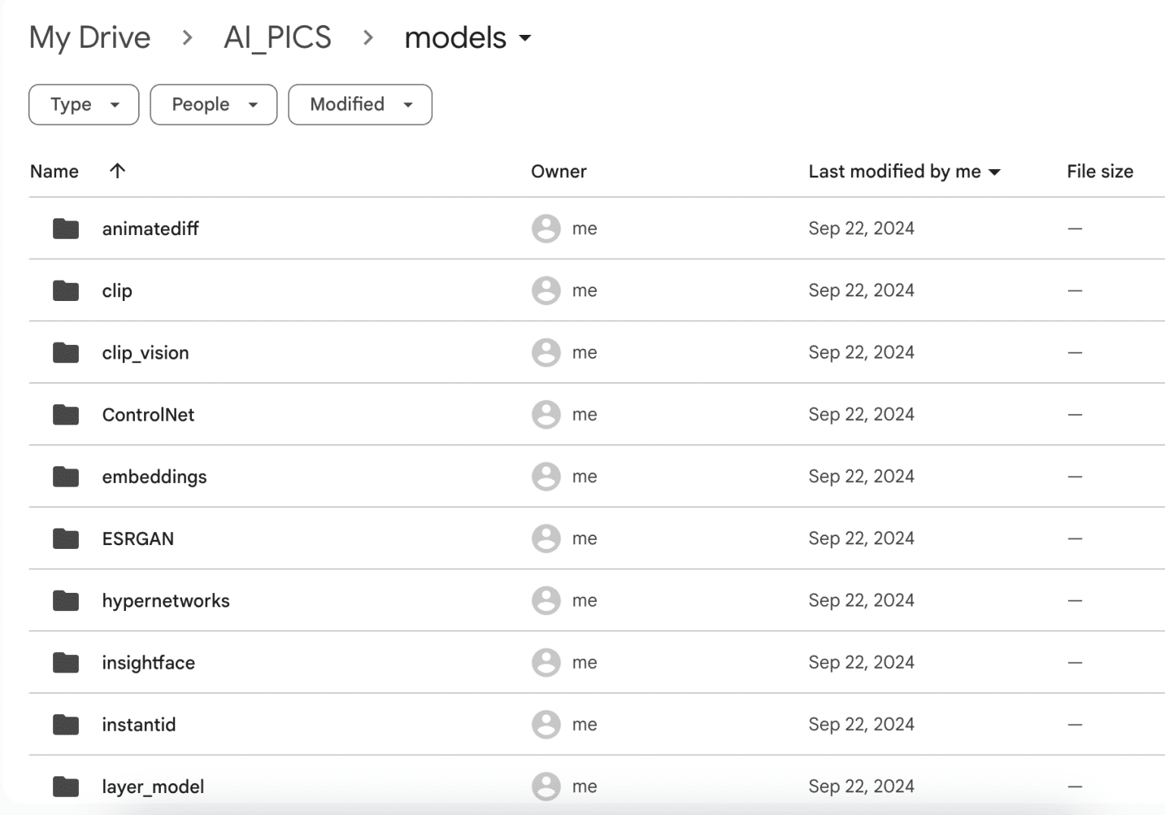Open the Modified filter dropdown

tap(360, 105)
